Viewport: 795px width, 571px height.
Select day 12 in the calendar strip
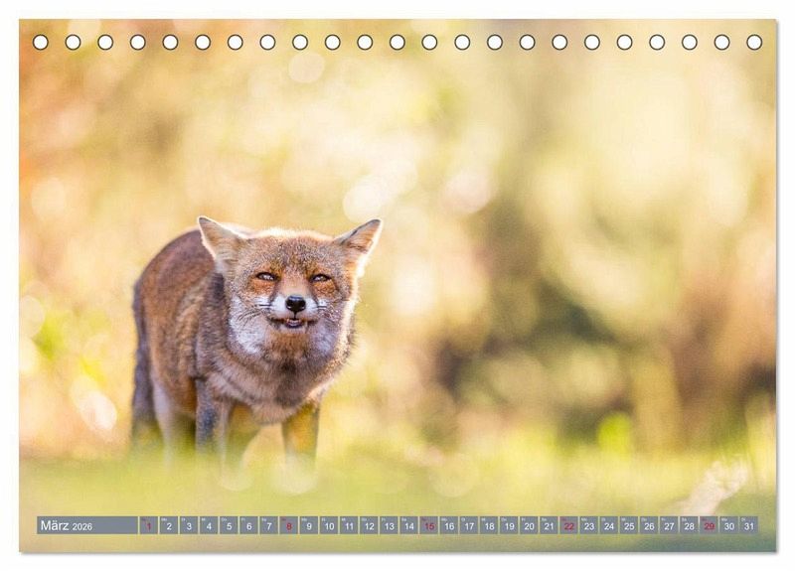click(369, 525)
